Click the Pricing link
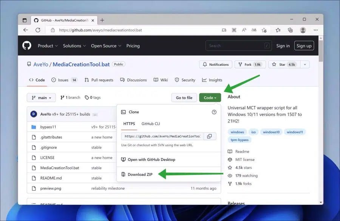The width and height of the screenshot is (340, 221). coord(133,46)
